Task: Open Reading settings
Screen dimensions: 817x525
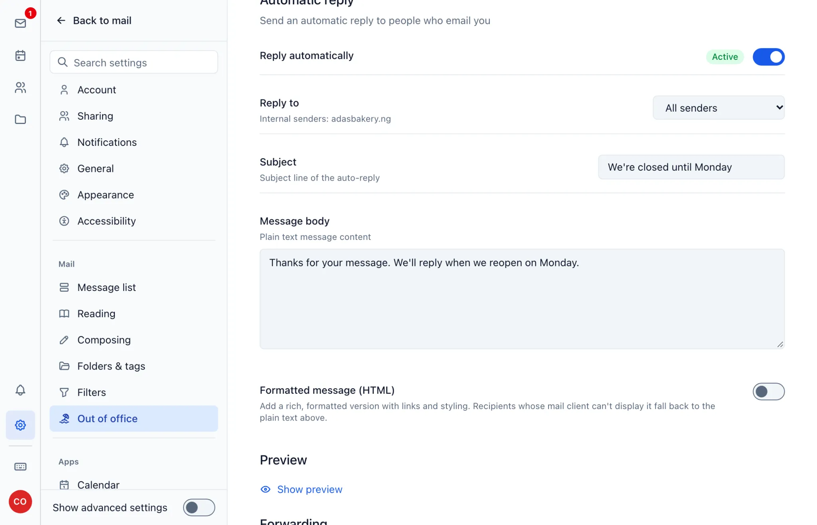Action: [x=134, y=314]
